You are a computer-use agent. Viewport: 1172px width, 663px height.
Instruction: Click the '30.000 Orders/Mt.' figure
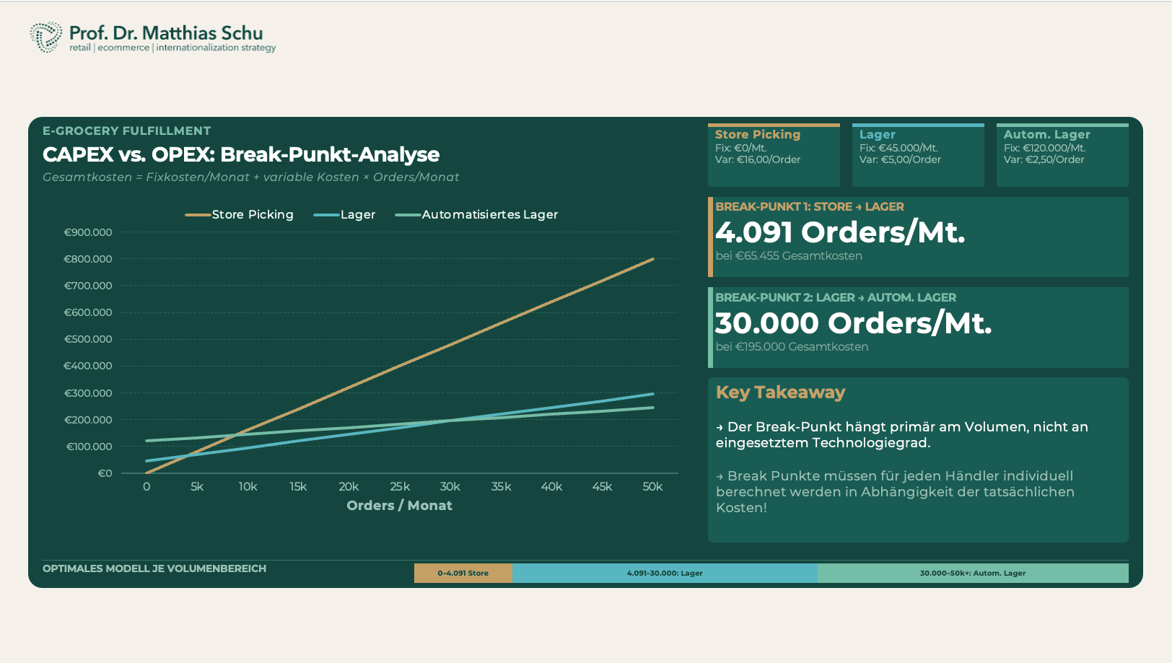pos(854,323)
